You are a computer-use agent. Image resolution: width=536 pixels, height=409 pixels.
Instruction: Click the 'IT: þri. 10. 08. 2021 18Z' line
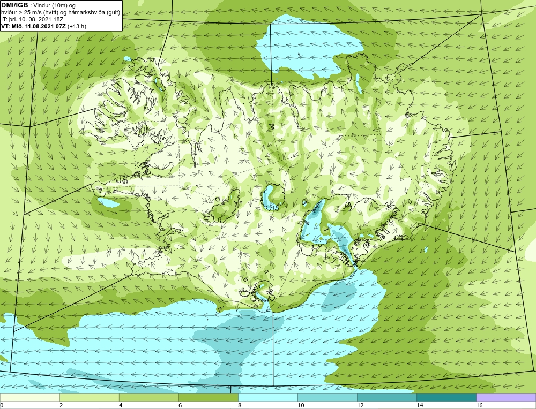(x=32, y=19)
